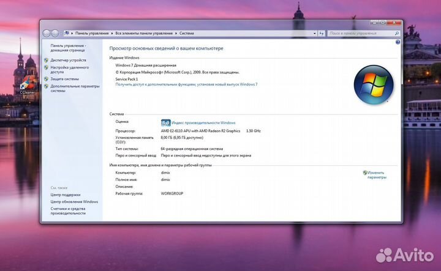The image size is (441, 271).
Task: Open Защита системы link
Action: 65,79
